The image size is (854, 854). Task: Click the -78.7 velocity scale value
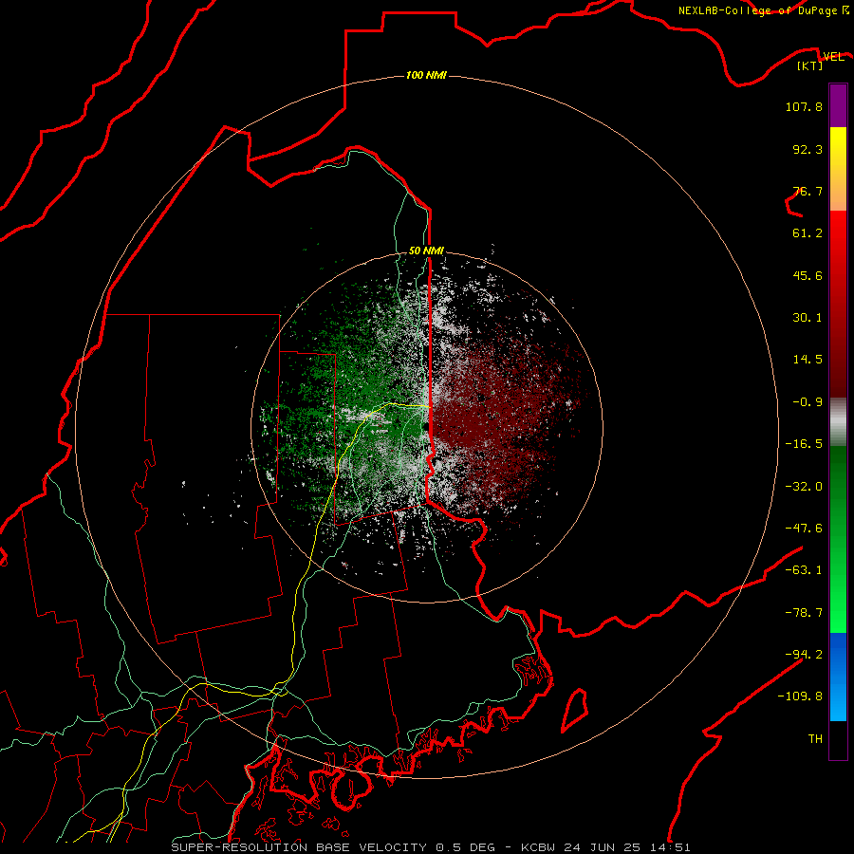[804, 613]
